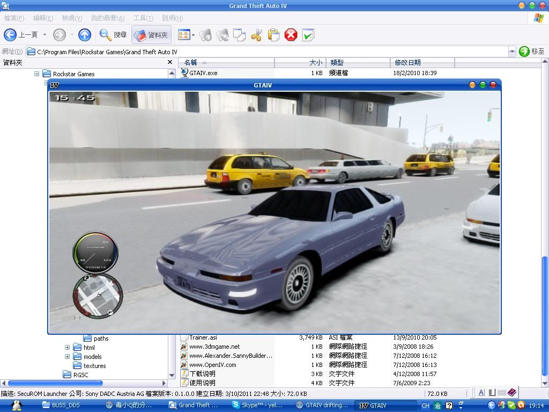Close the Folders side panel
549x412 pixels.
click(x=170, y=62)
